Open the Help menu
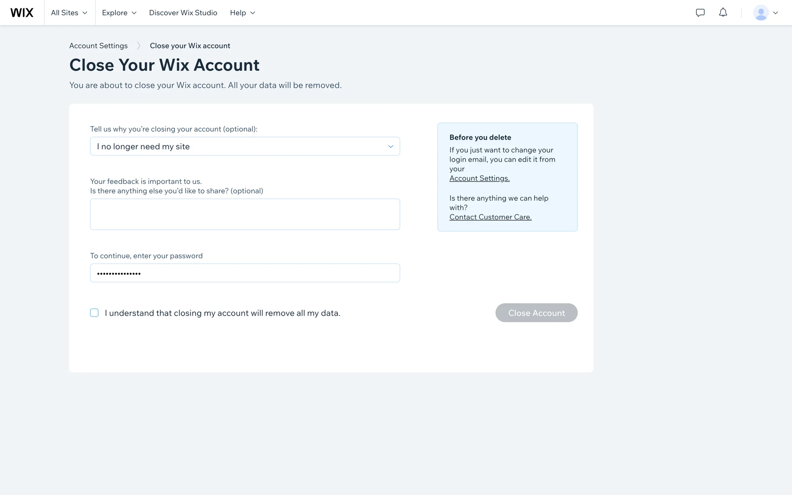This screenshot has width=792, height=495. (x=243, y=13)
